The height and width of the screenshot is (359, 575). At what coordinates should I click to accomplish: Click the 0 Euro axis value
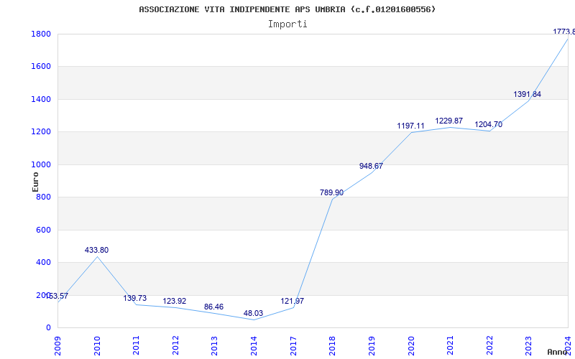[x=48, y=328]
